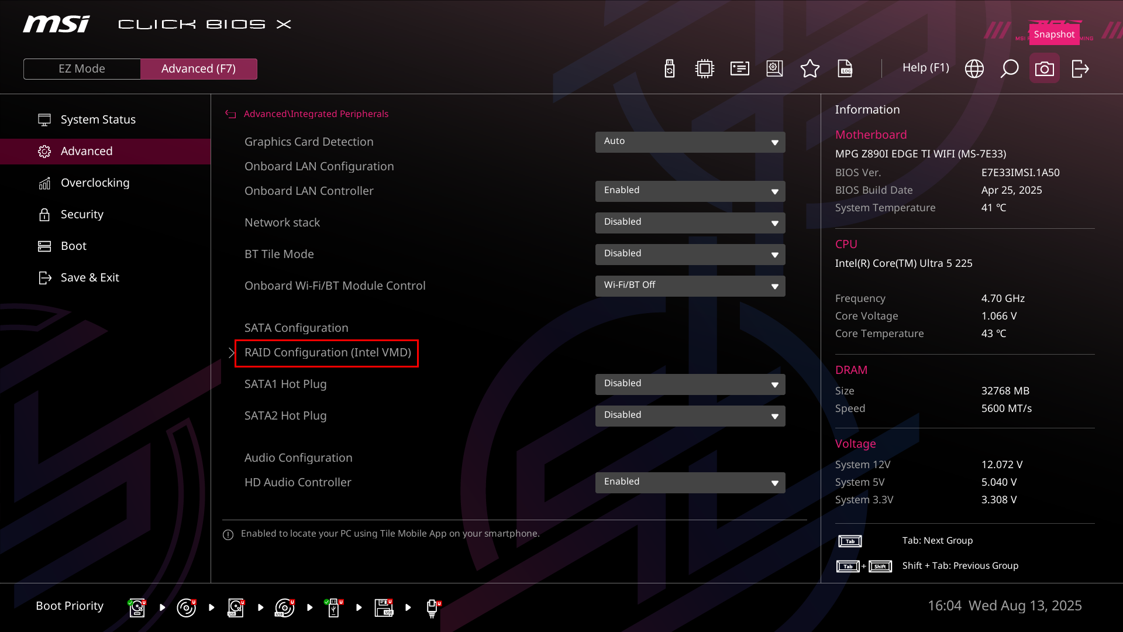Open Network stack dropdown
This screenshot has height=632, width=1123.
coord(690,223)
